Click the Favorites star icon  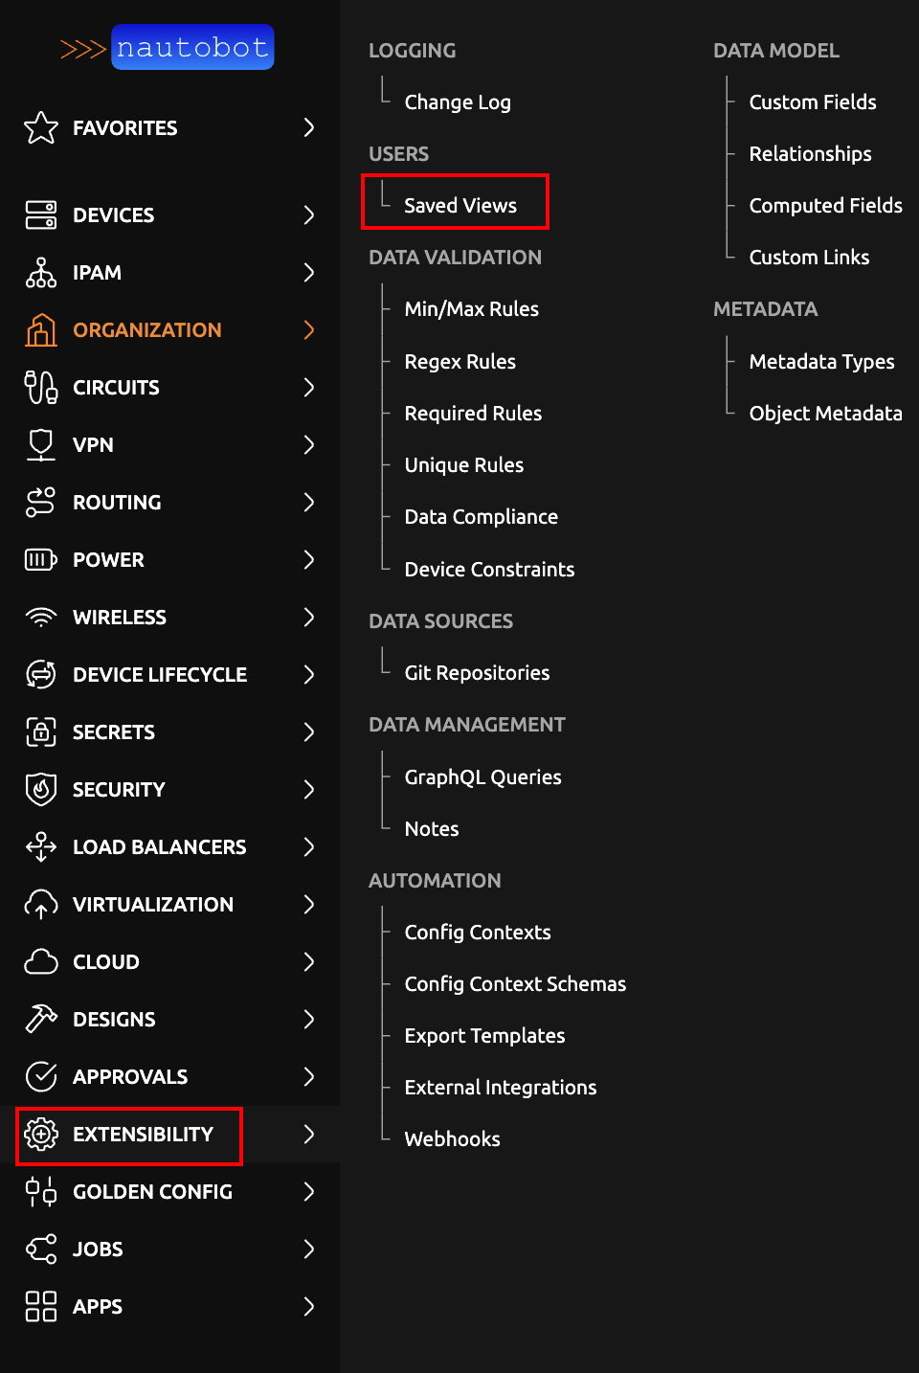coord(41,127)
